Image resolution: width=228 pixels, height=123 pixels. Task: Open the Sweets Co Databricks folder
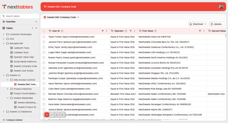pos(21,112)
